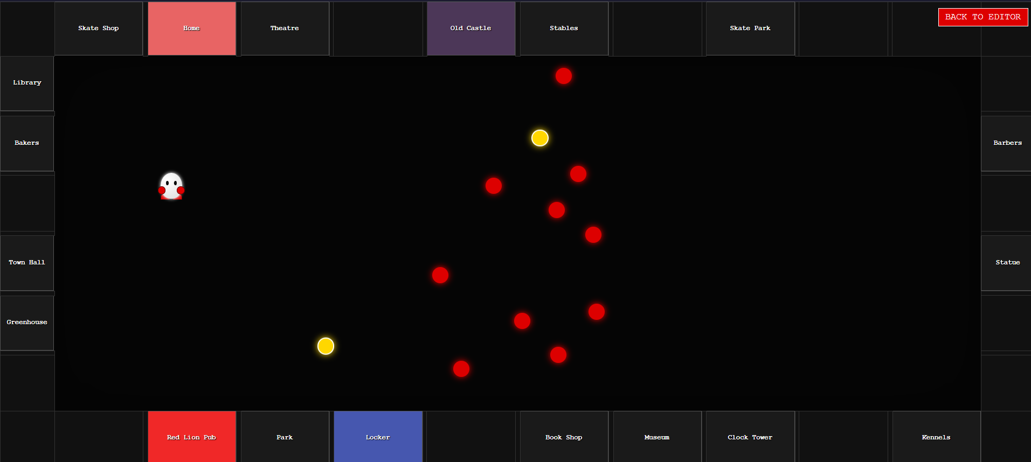Select the pink Home tile
Viewport: 1031px width, 462px height.
[191, 29]
